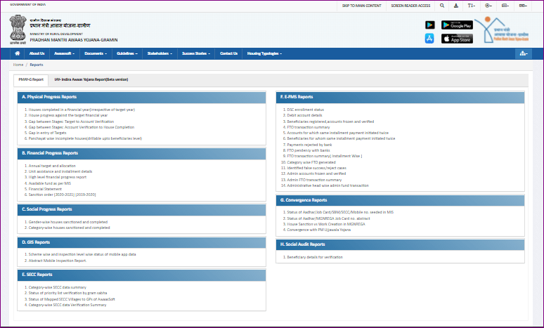Expand the Documents dropdown menu
Image resolution: width=544 pixels, height=328 pixels.
click(x=96, y=53)
